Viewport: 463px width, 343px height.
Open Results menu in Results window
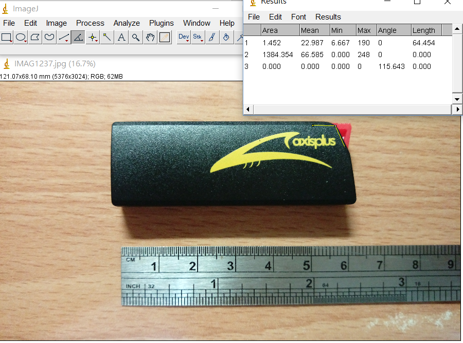[x=328, y=17]
